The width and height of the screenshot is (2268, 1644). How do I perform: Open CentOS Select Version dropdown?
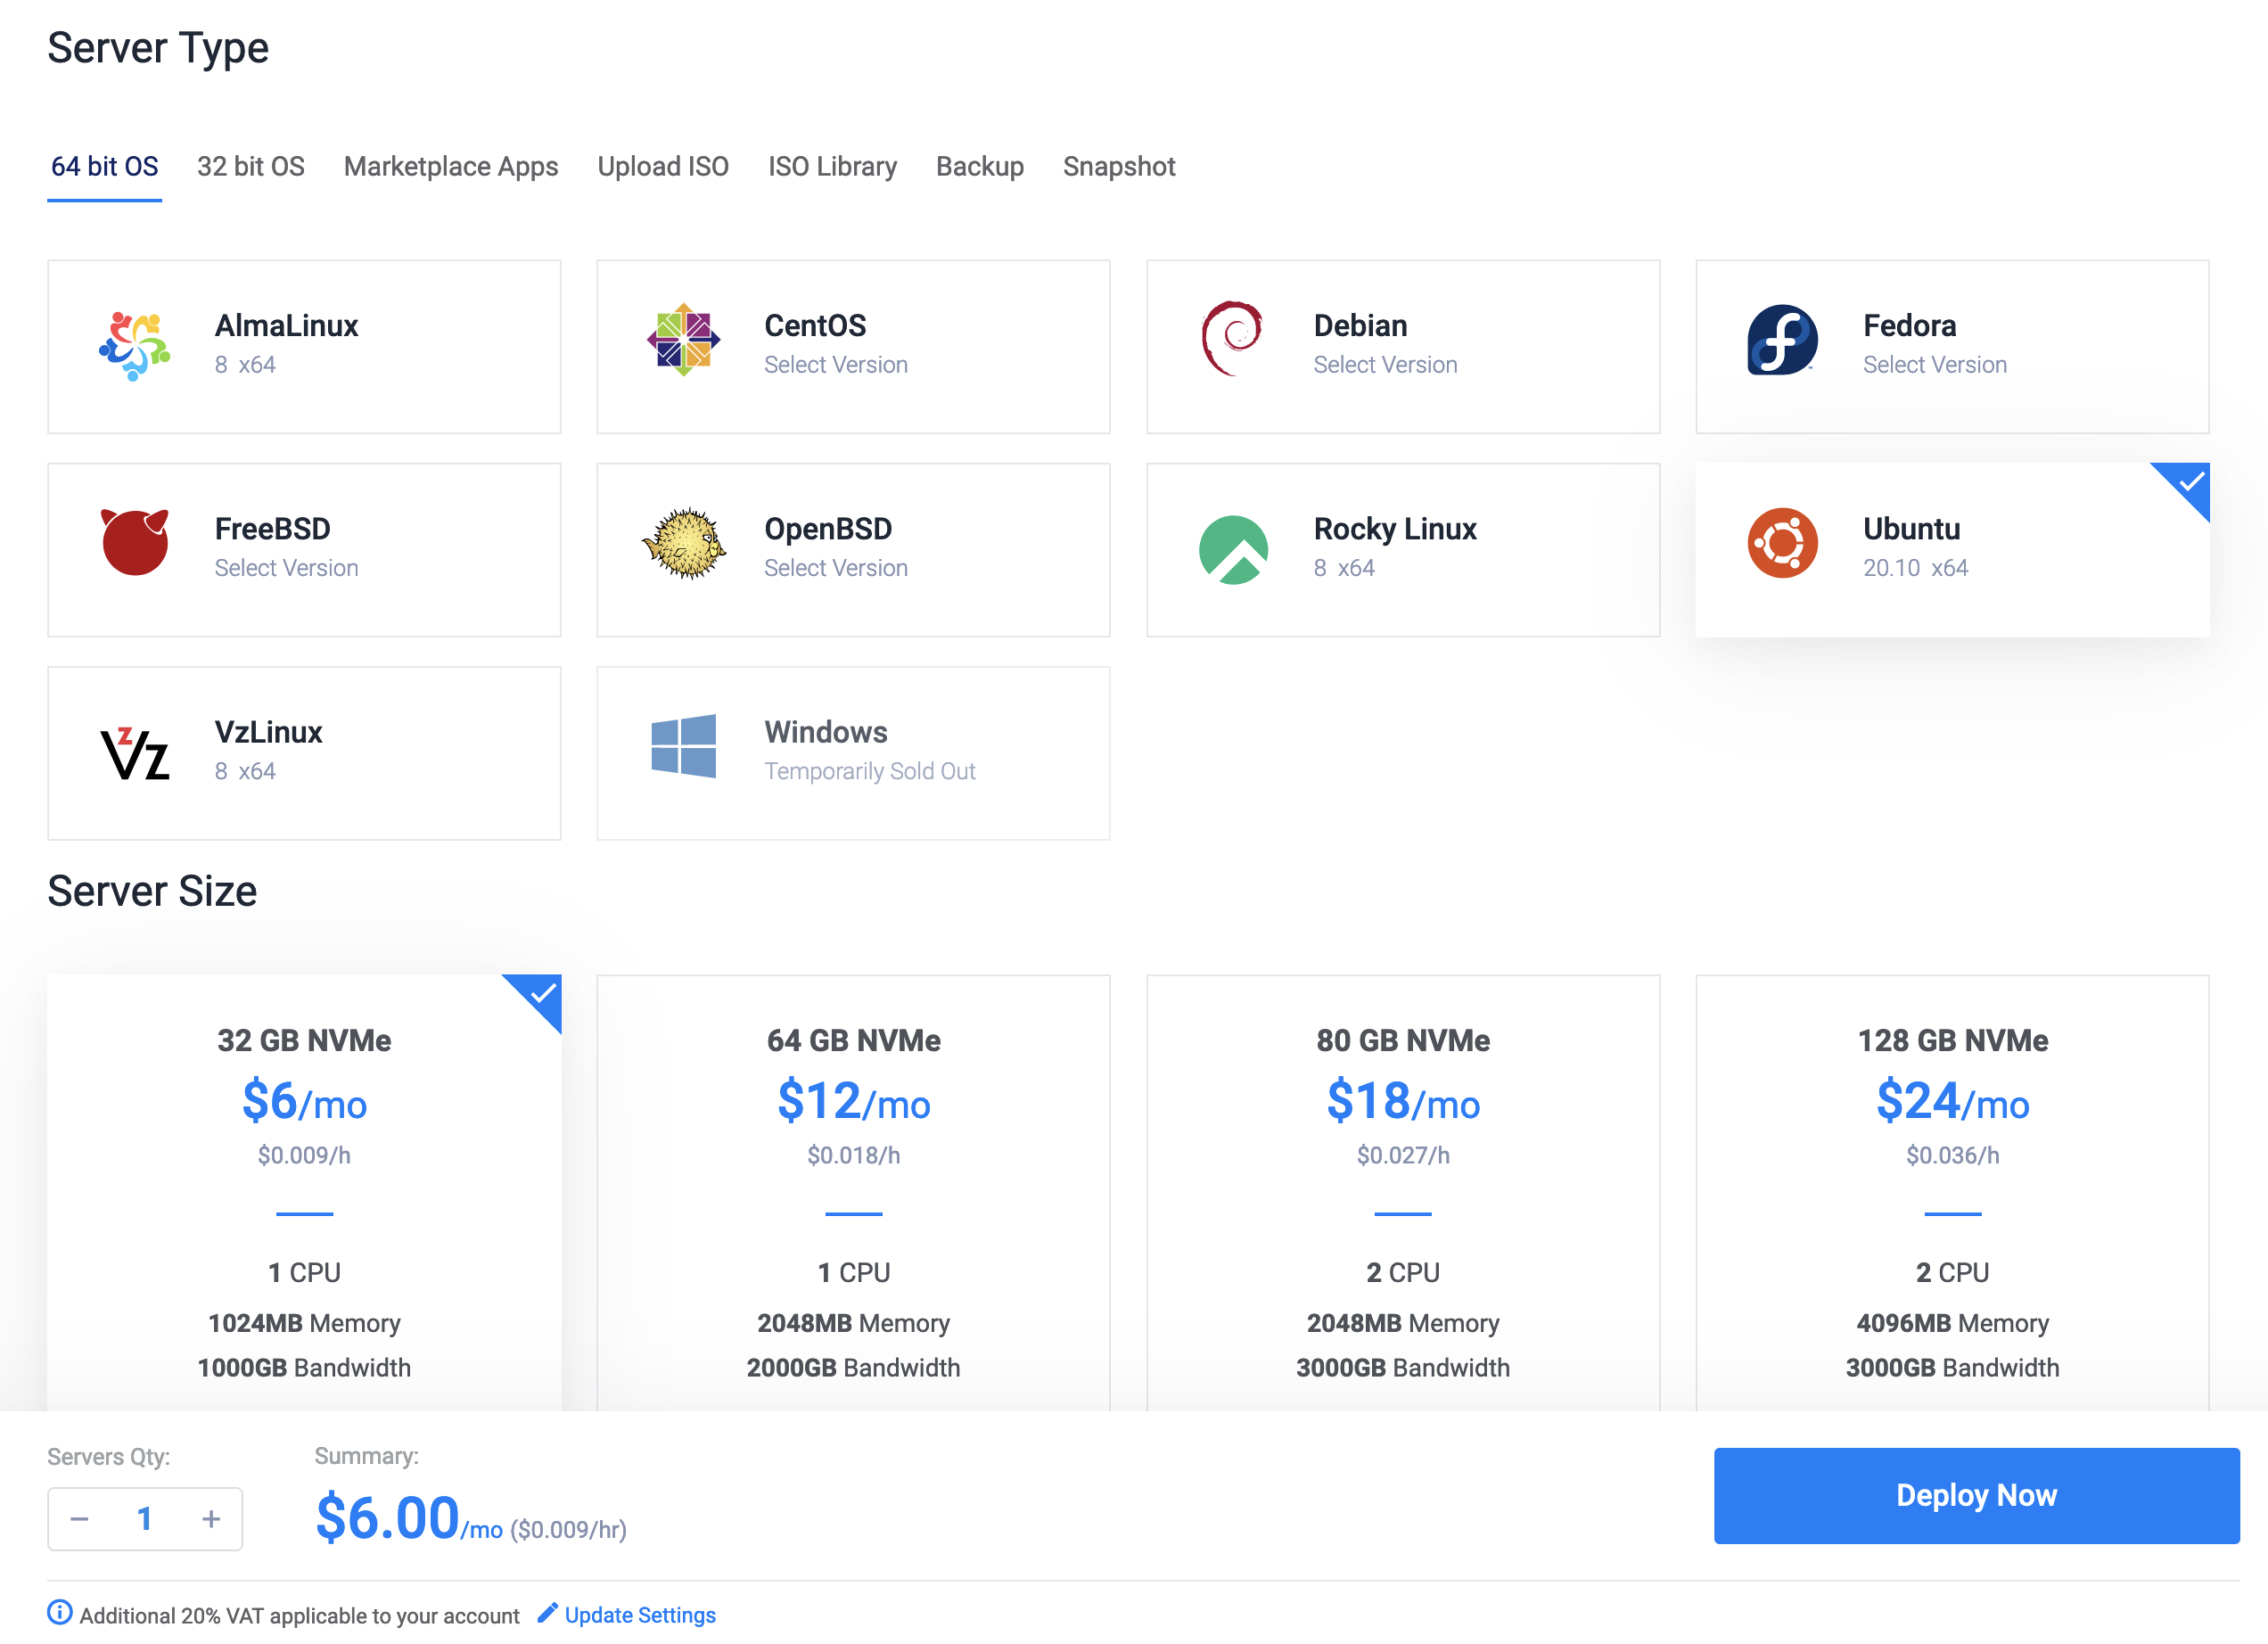[835, 365]
